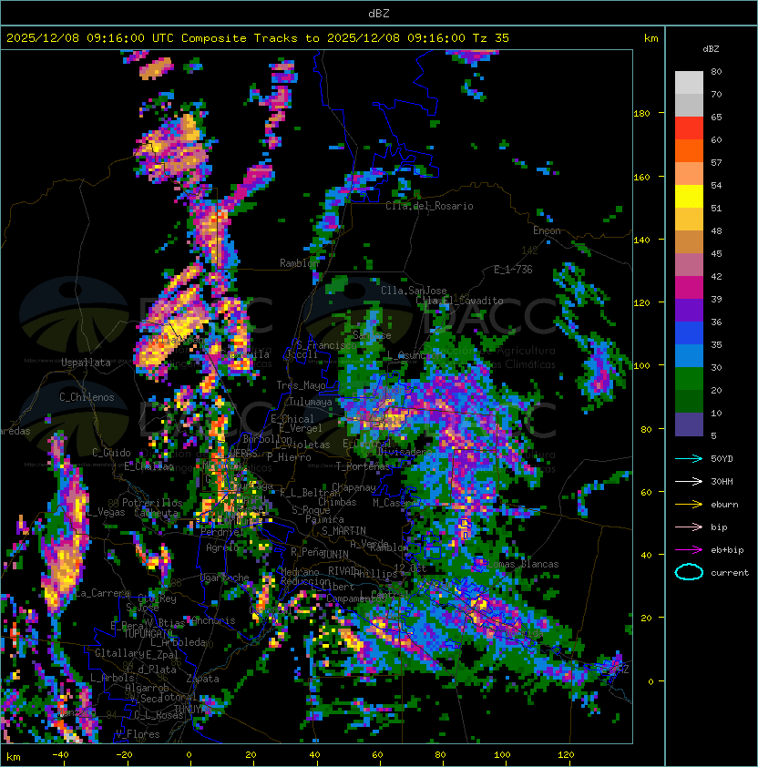The width and height of the screenshot is (758, 767).
Task: Click the cyan 50YD track arrow in the legend
Action: click(689, 459)
